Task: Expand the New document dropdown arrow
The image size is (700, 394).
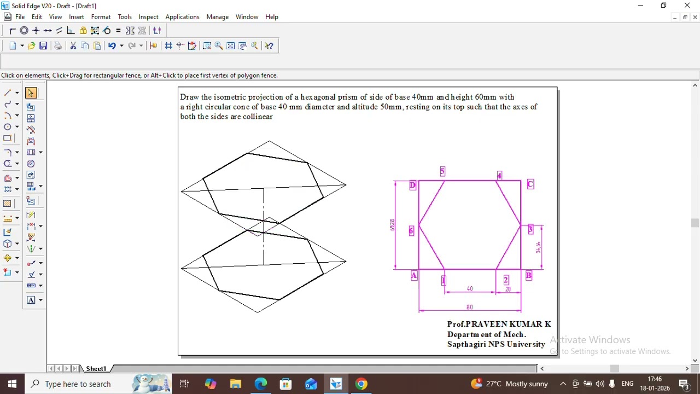Action: 22,46
